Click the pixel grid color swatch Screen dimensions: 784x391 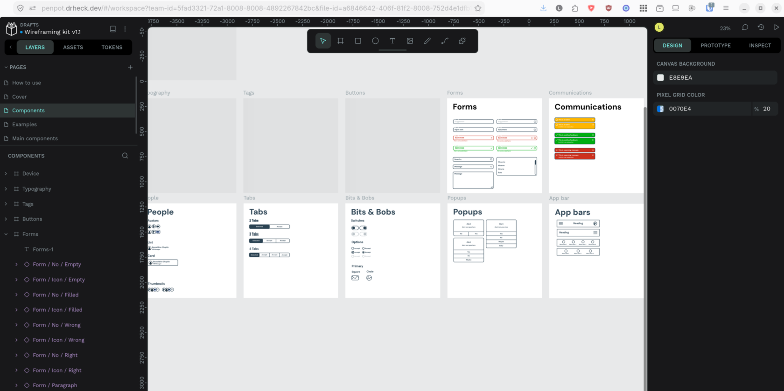(660, 109)
